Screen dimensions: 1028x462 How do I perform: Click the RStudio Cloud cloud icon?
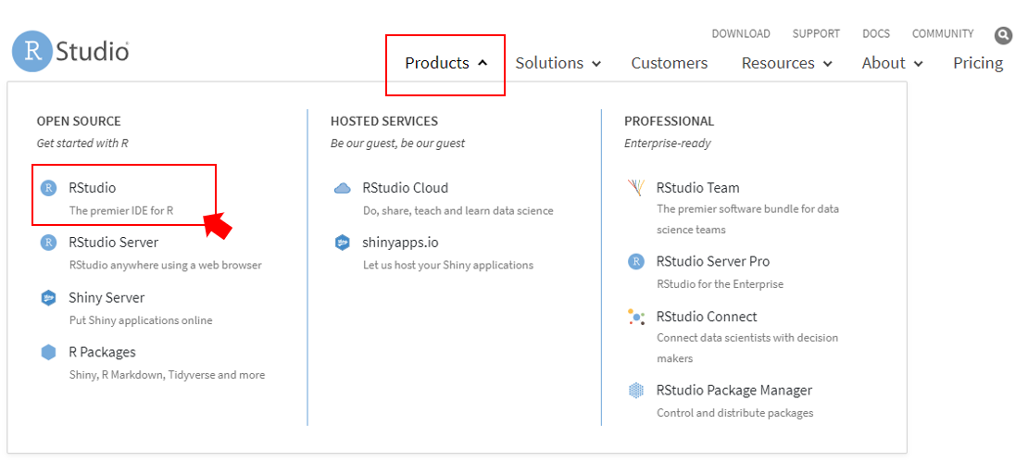(x=343, y=189)
